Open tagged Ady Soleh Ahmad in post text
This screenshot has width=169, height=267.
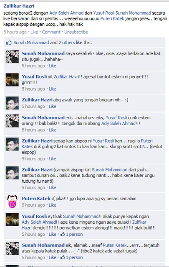(66, 13)
